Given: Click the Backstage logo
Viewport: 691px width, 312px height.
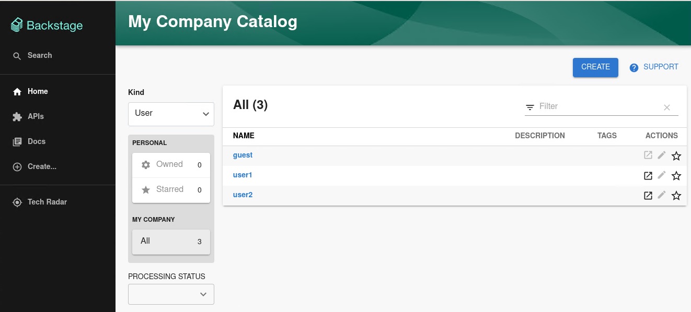Looking at the screenshot, I should point(47,25).
